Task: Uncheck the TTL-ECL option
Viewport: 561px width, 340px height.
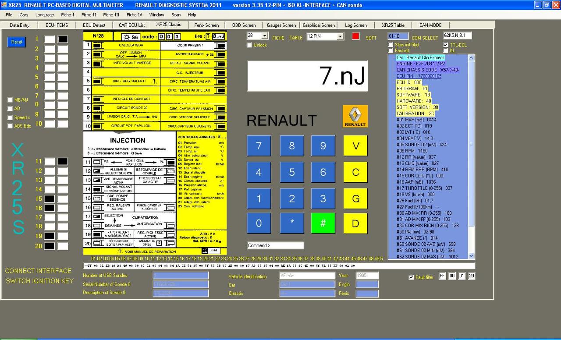Action: pyautogui.click(x=446, y=45)
